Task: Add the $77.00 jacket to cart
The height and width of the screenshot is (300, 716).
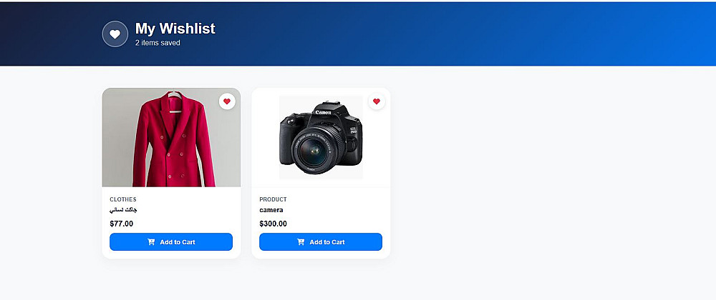Action: click(x=171, y=242)
